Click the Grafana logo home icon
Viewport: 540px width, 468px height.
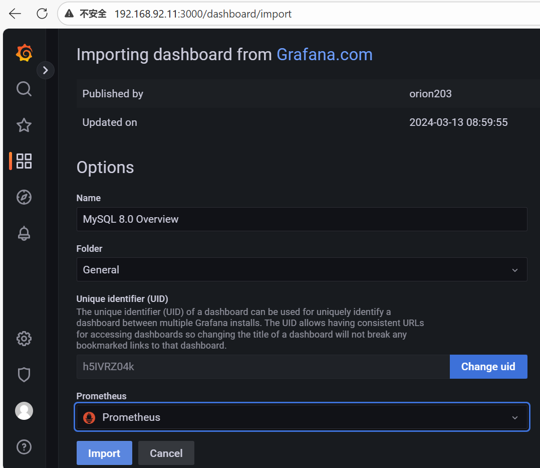[24, 53]
